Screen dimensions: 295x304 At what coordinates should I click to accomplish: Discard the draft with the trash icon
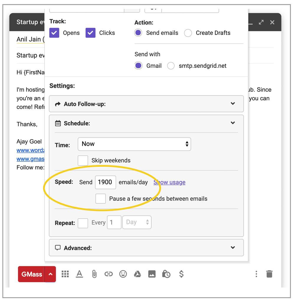tap(269, 274)
